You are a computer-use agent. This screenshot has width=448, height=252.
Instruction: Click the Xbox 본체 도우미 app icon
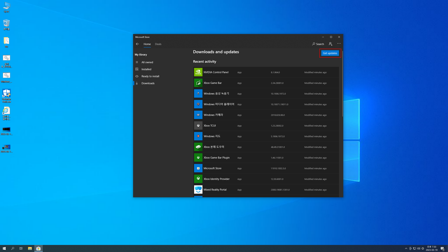coord(198,147)
